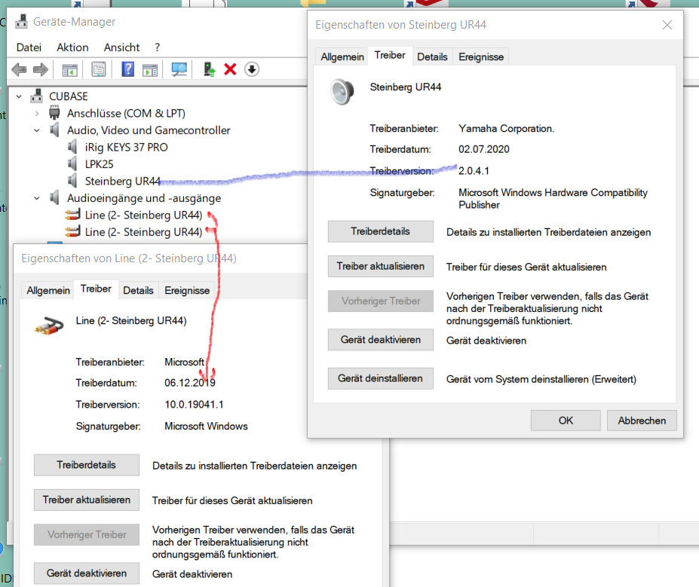Click the driver version 10.0.19041.1 value

(194, 405)
